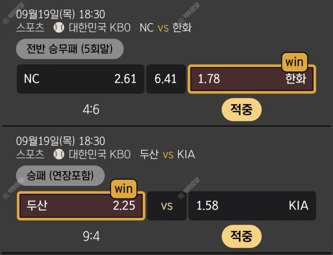
Task: Open the NC vs 한화 match title
Action: point(166,27)
